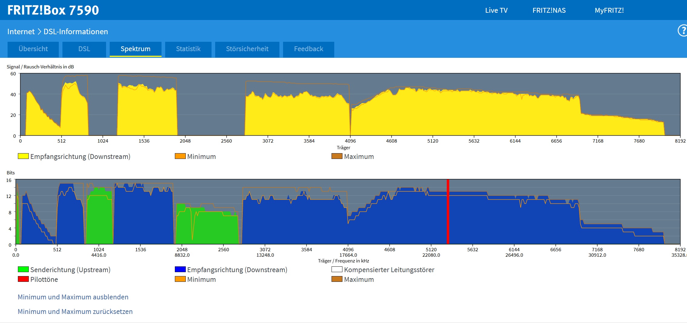Click the 'Signal / Rausch-Verhältnis in dB' chart title

(40, 67)
